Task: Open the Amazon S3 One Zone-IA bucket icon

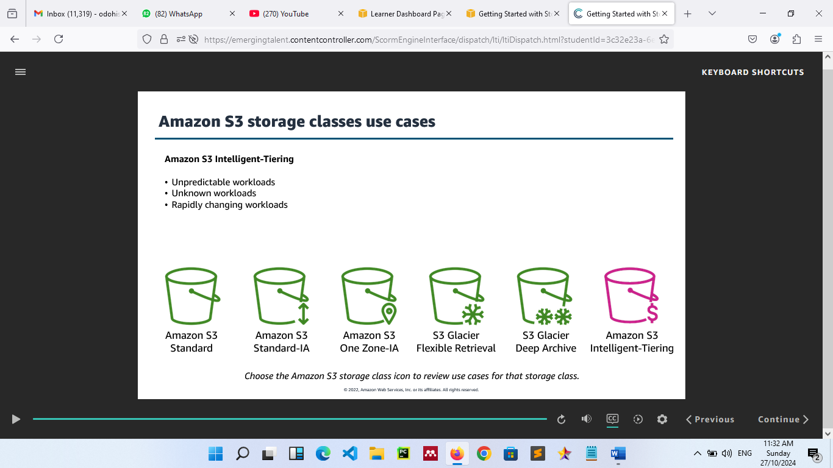Action: click(x=369, y=296)
